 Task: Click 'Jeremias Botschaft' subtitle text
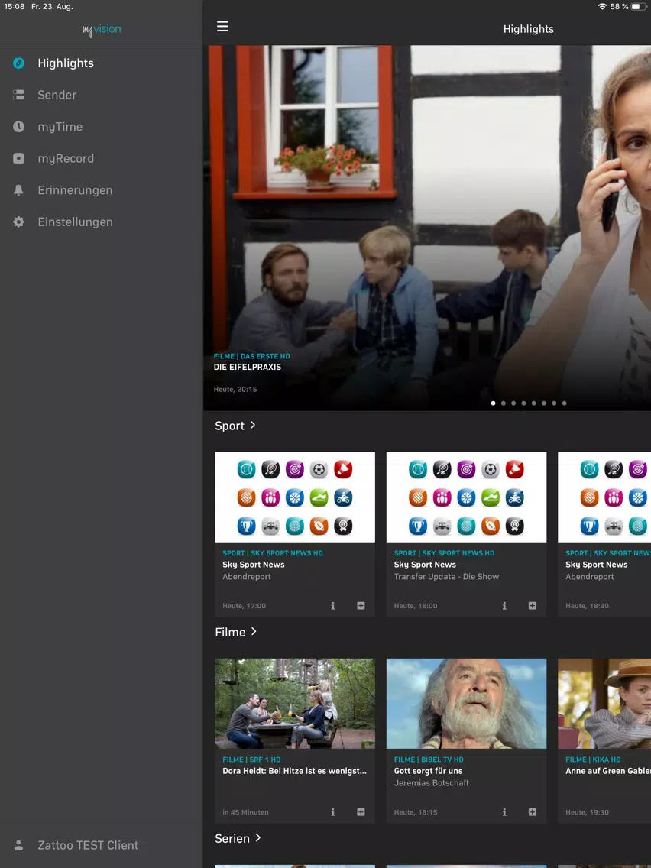coord(431,782)
